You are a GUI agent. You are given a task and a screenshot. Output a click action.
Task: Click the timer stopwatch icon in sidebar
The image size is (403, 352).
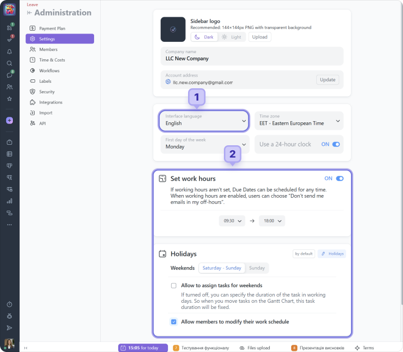coord(10,305)
